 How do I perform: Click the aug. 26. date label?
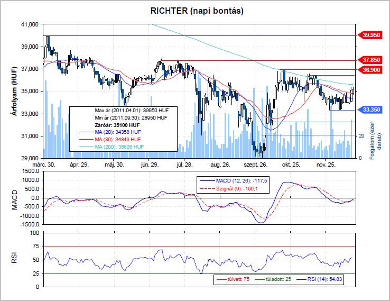(x=220, y=165)
